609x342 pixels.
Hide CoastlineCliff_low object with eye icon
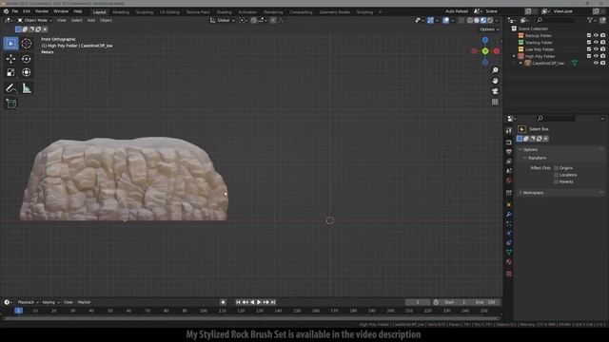[x=596, y=63]
